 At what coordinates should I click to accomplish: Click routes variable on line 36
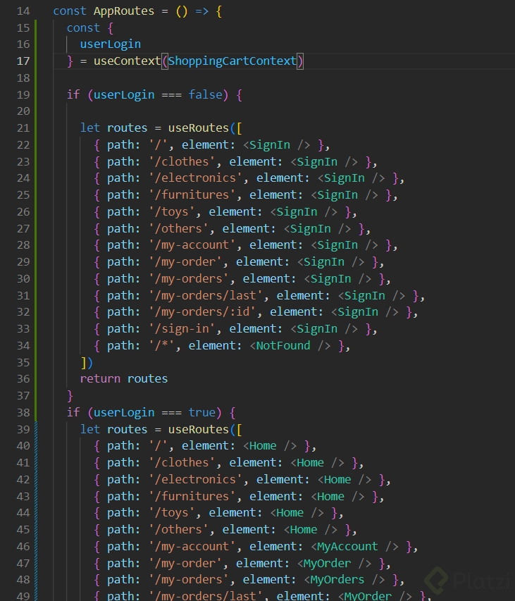(147, 378)
